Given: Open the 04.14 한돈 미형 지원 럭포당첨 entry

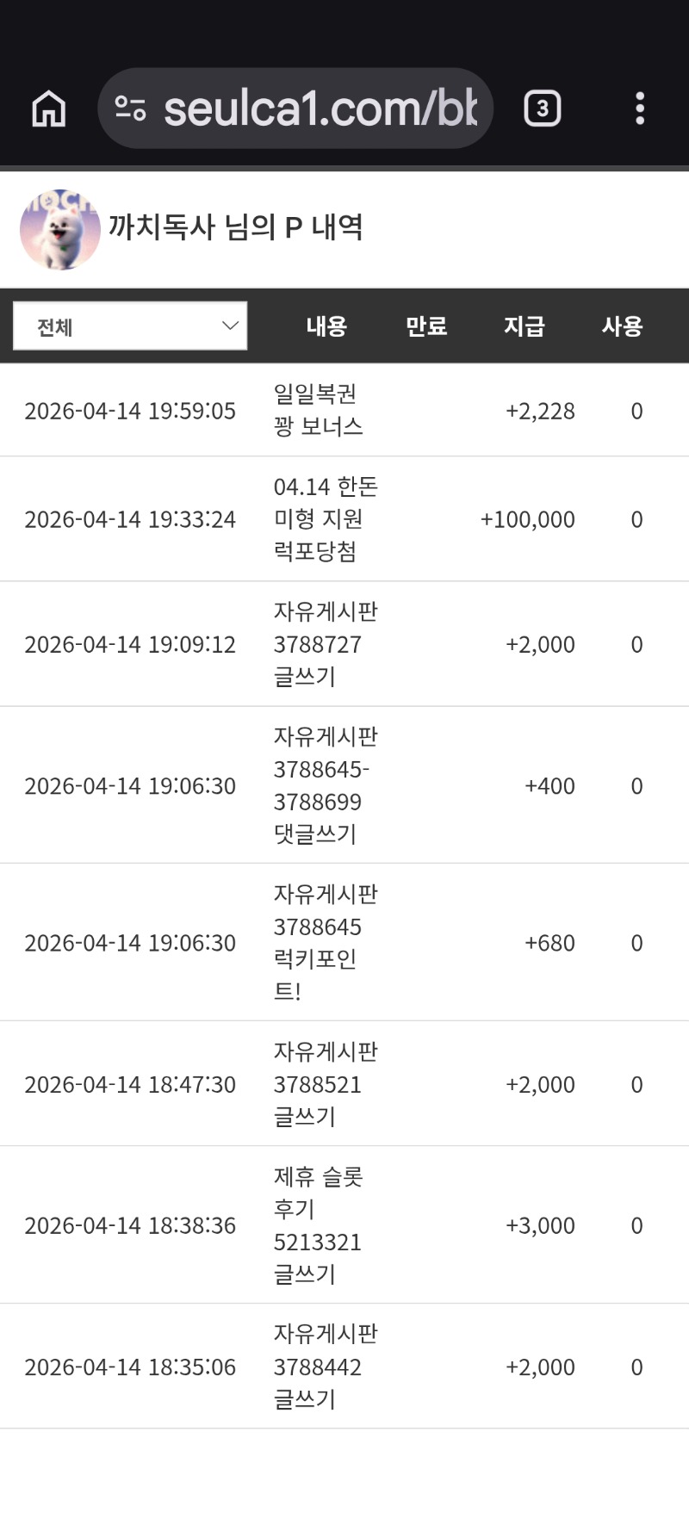Looking at the screenshot, I should (325, 519).
